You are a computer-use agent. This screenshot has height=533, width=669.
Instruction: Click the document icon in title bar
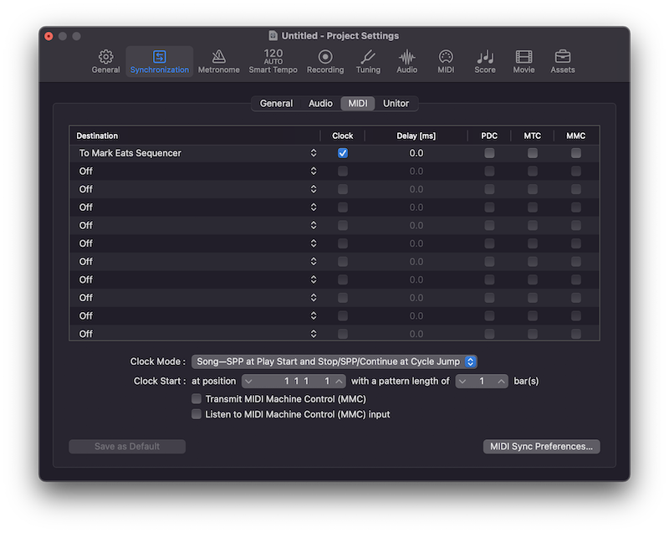click(273, 35)
